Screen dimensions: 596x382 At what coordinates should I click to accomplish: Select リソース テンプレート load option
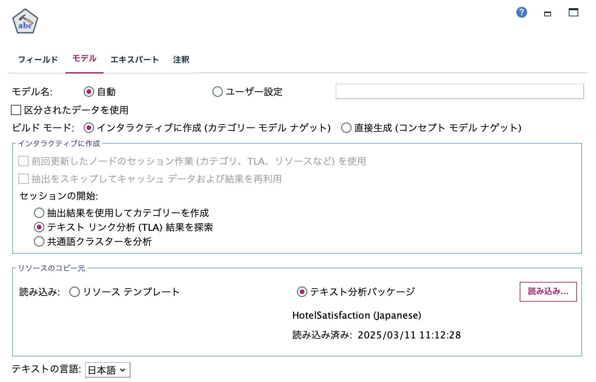click(x=74, y=291)
